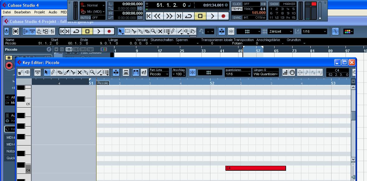Toggle snap to zero crossing button

[335, 31]
